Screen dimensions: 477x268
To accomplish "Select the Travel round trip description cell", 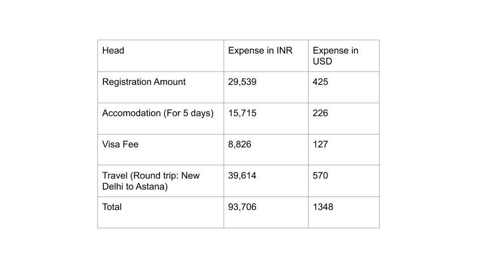I will [160, 181].
